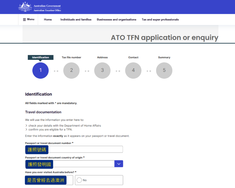Open the hamburger Menu button
The height and width of the screenshot is (188, 235).
pyautogui.click(x=28, y=20)
